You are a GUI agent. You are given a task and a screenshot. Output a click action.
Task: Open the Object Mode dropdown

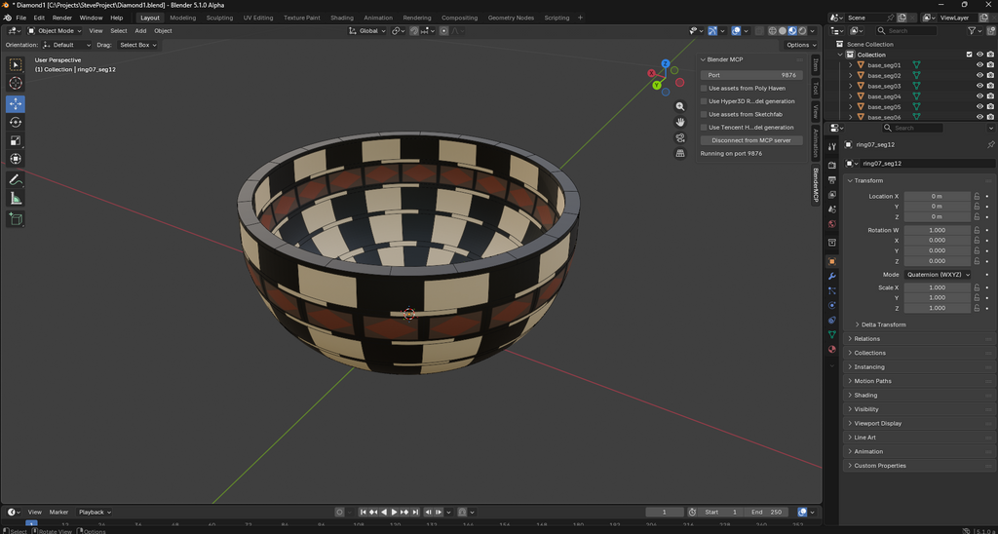click(x=55, y=30)
